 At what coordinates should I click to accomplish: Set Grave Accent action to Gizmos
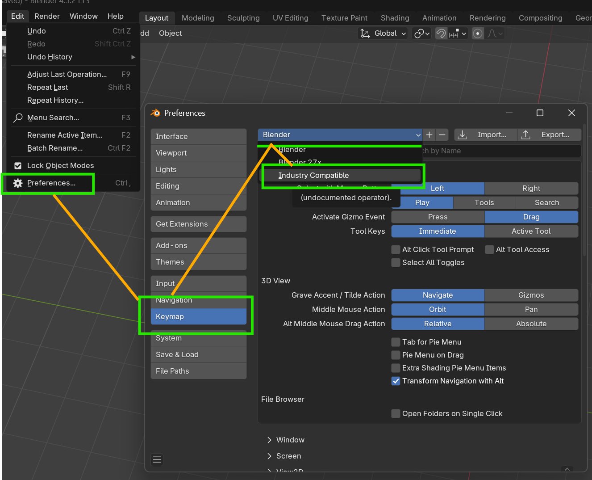click(531, 295)
